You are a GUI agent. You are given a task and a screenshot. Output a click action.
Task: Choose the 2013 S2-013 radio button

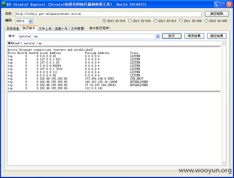coord(165,21)
